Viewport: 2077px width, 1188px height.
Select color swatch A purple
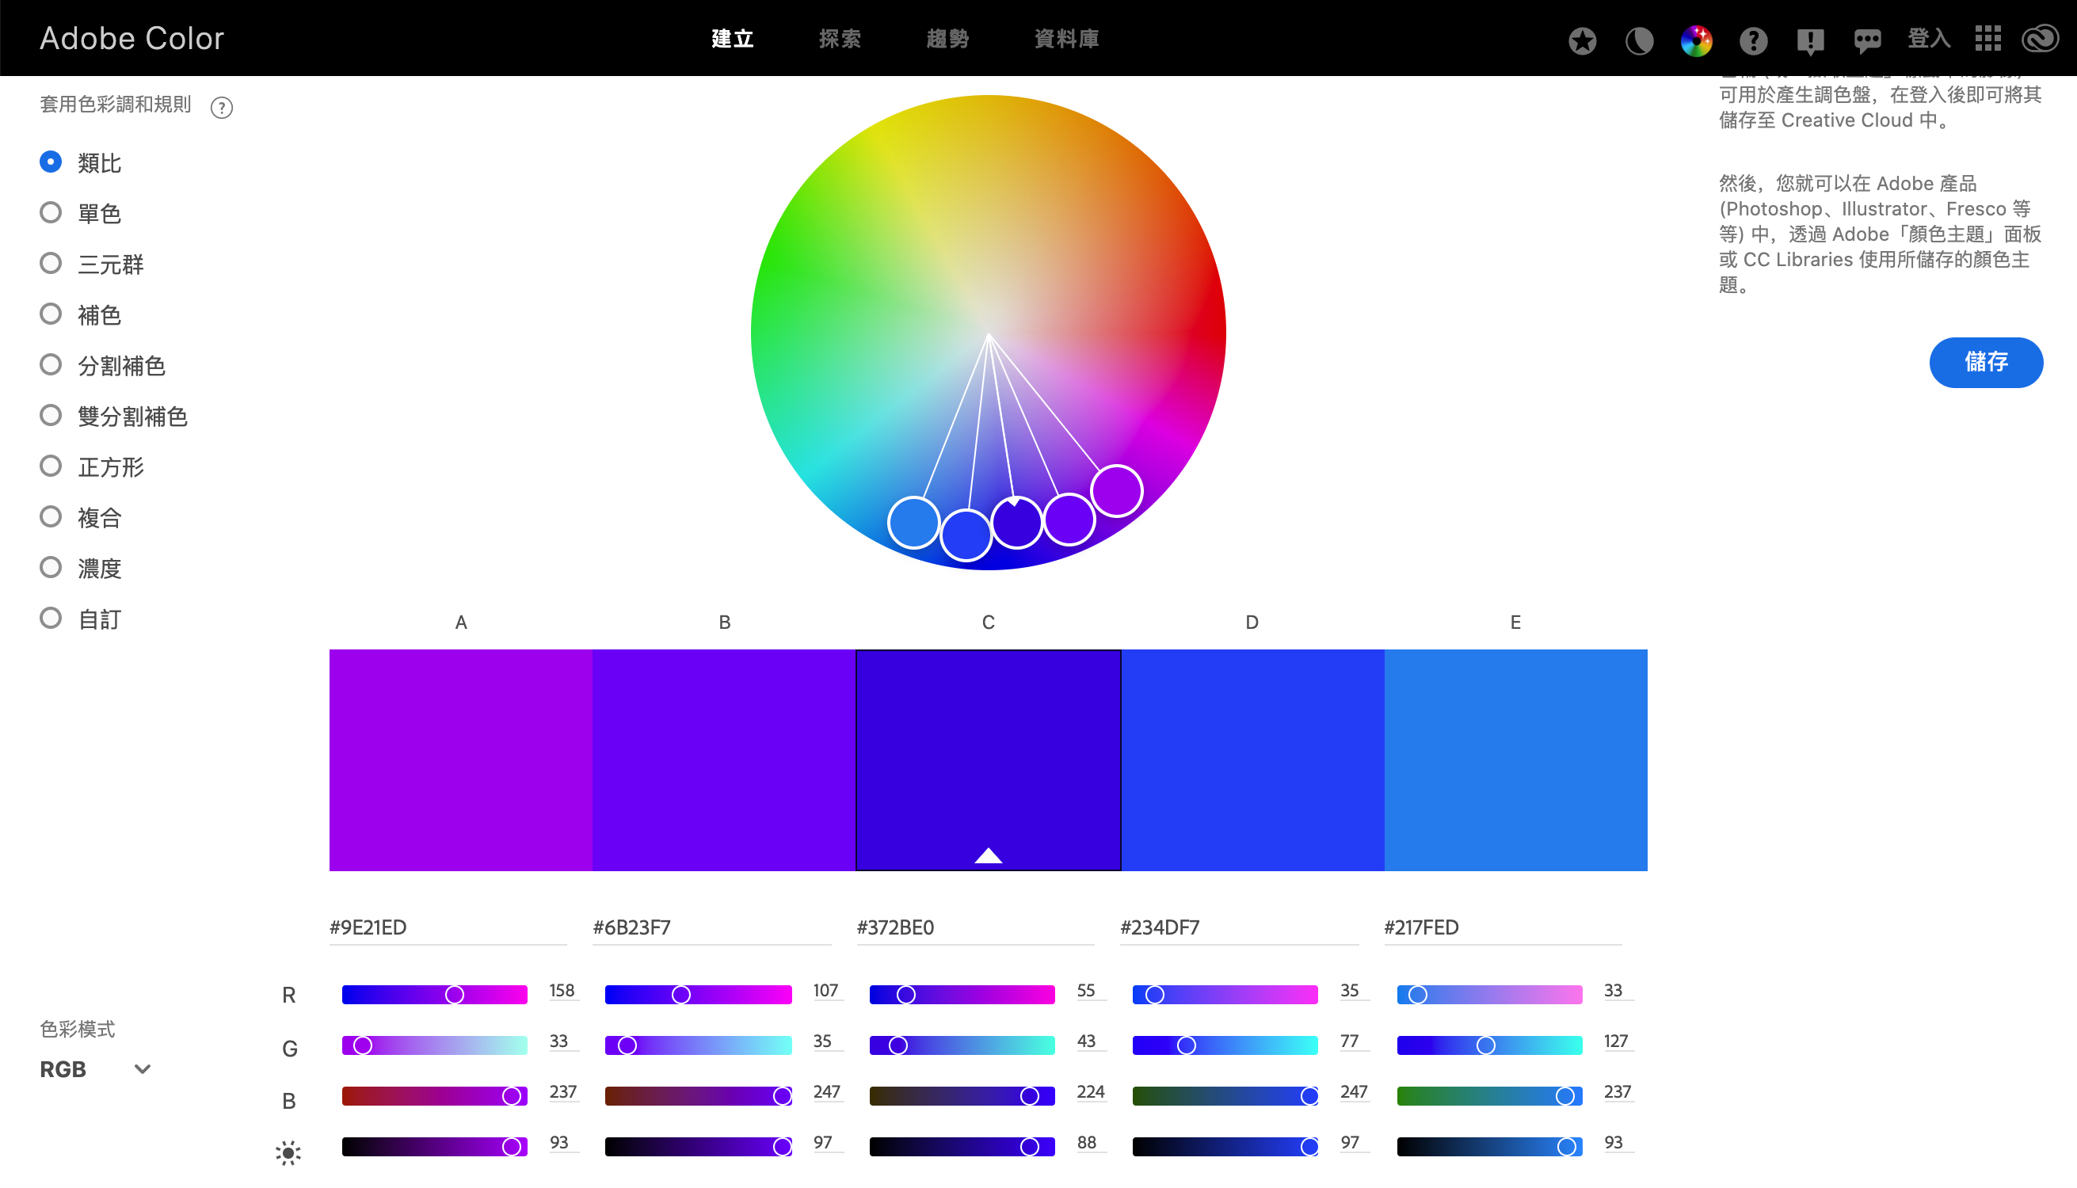(460, 760)
